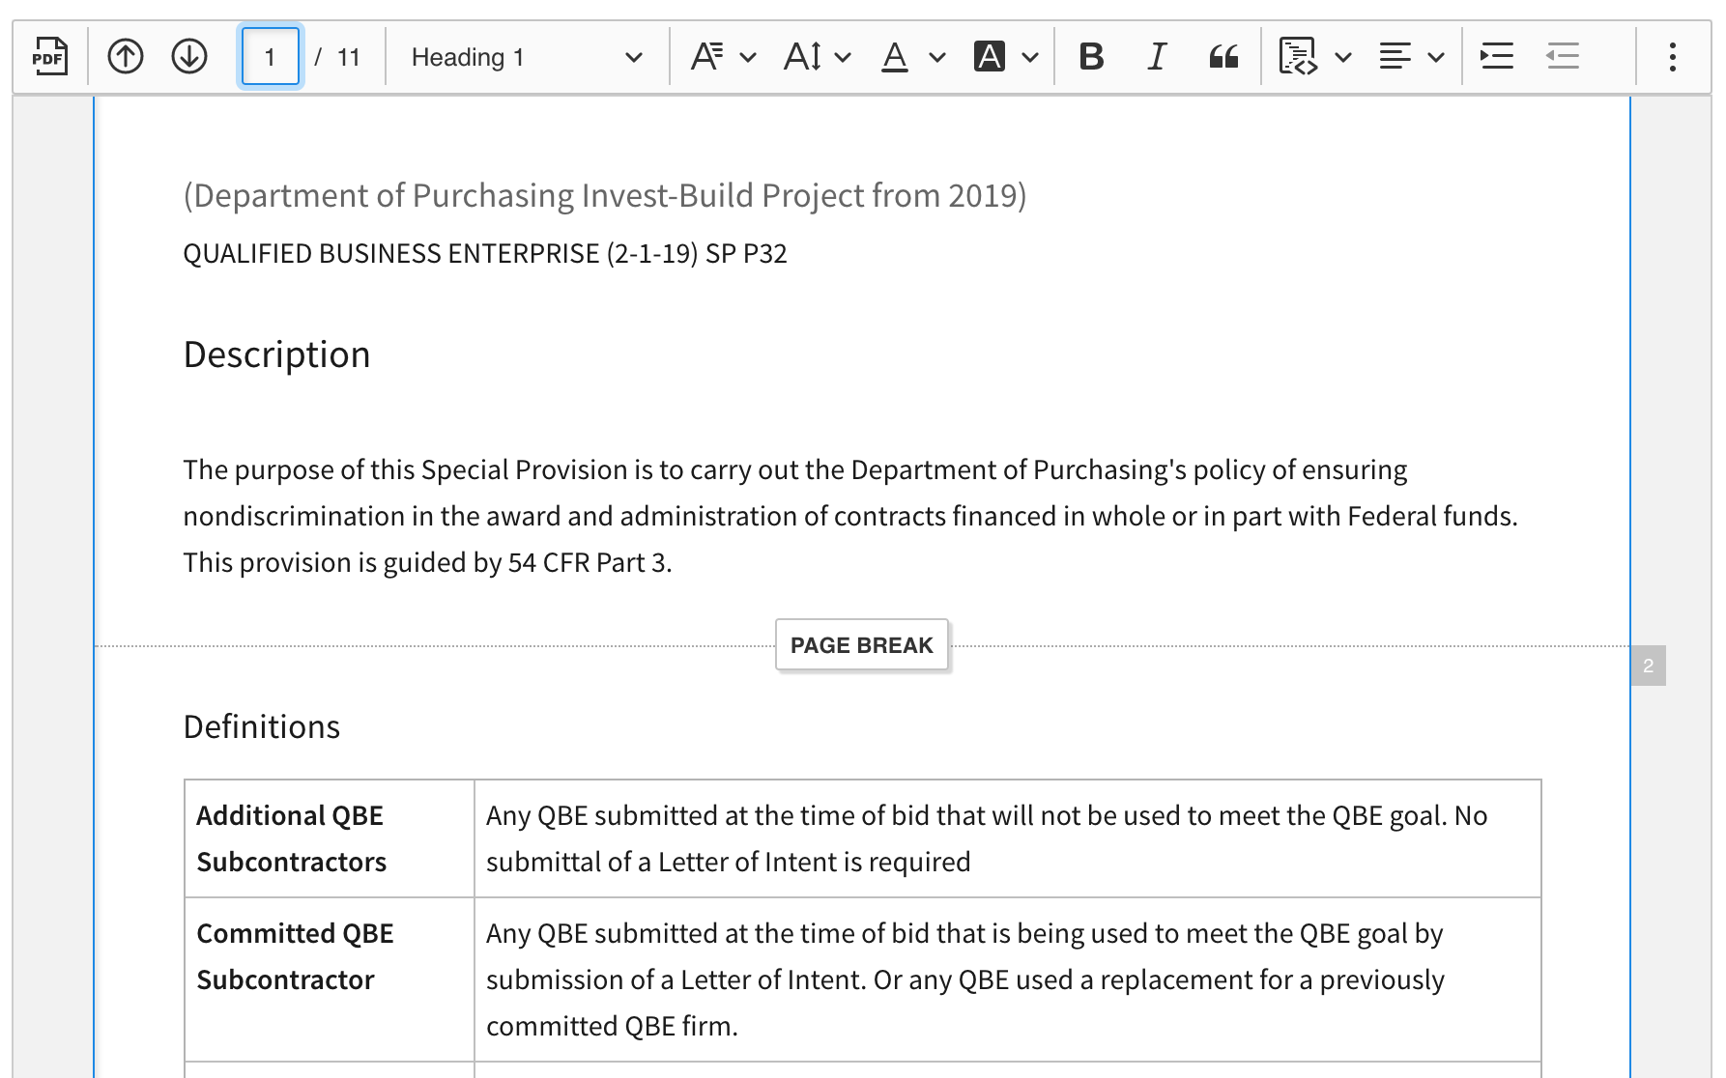Open the Heading 1 style dropdown
The image size is (1726, 1078).
click(x=527, y=57)
